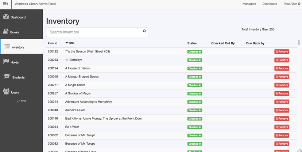Click the Inv Id 200122 cell
Screen dimensions: 302x152
click(x=53, y=51)
